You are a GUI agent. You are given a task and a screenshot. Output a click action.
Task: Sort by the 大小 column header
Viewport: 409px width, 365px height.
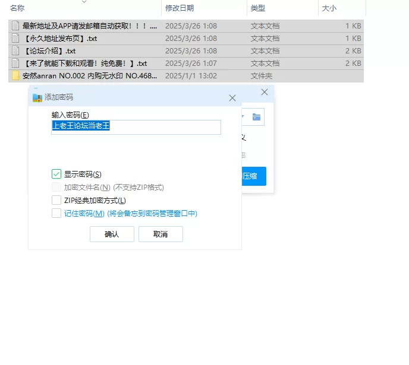pos(329,8)
